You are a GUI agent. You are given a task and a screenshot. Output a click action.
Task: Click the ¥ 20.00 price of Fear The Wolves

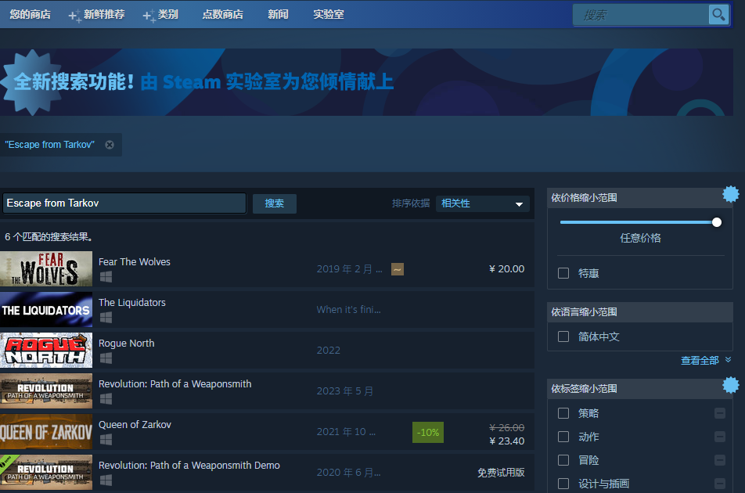coord(506,269)
